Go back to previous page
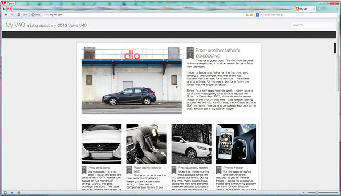This screenshot has height=196, width=341. (6, 15)
